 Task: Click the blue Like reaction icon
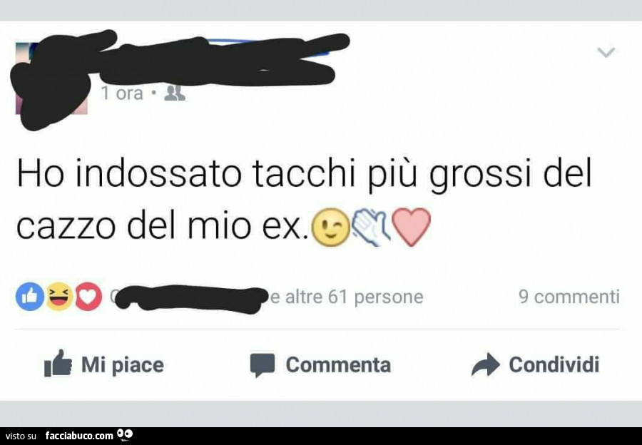30,297
